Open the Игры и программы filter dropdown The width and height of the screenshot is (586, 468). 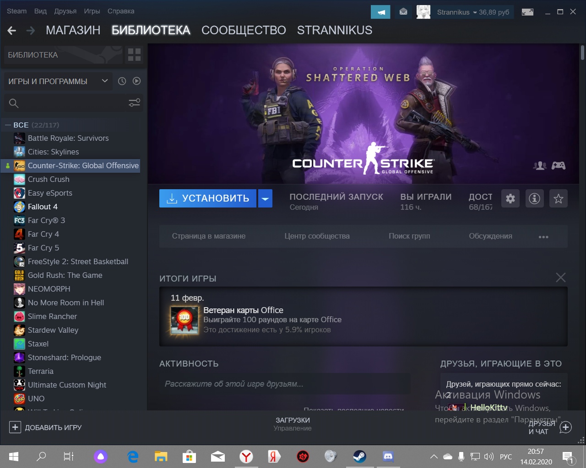pyautogui.click(x=58, y=81)
